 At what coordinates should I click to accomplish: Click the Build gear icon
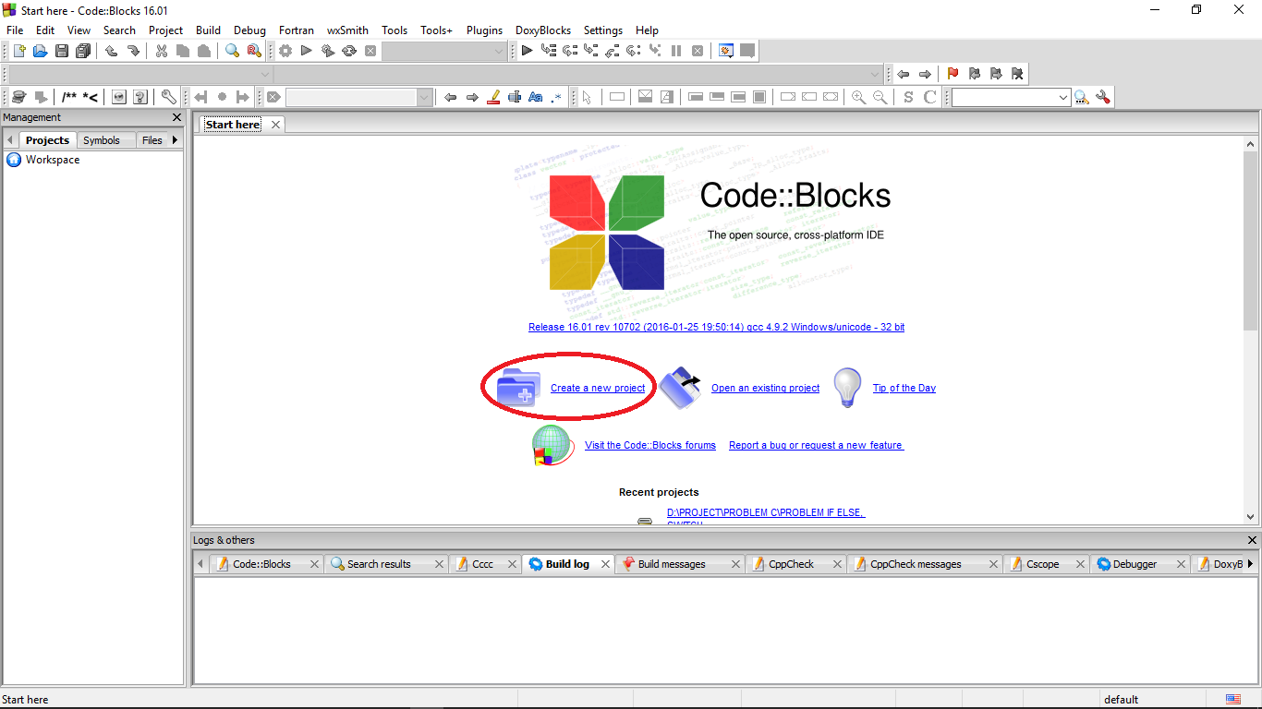(x=285, y=51)
